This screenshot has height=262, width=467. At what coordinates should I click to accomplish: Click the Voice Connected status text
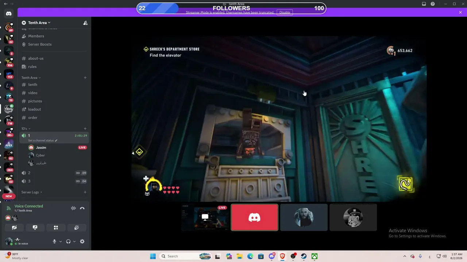(29, 206)
